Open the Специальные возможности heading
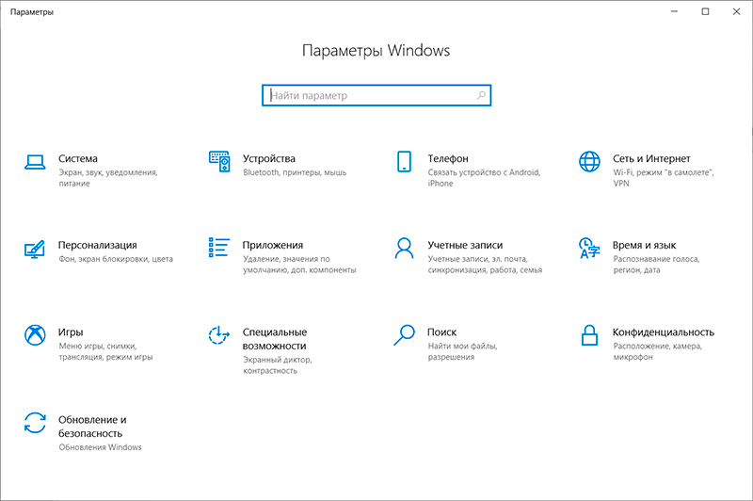753x501 pixels. click(274, 339)
